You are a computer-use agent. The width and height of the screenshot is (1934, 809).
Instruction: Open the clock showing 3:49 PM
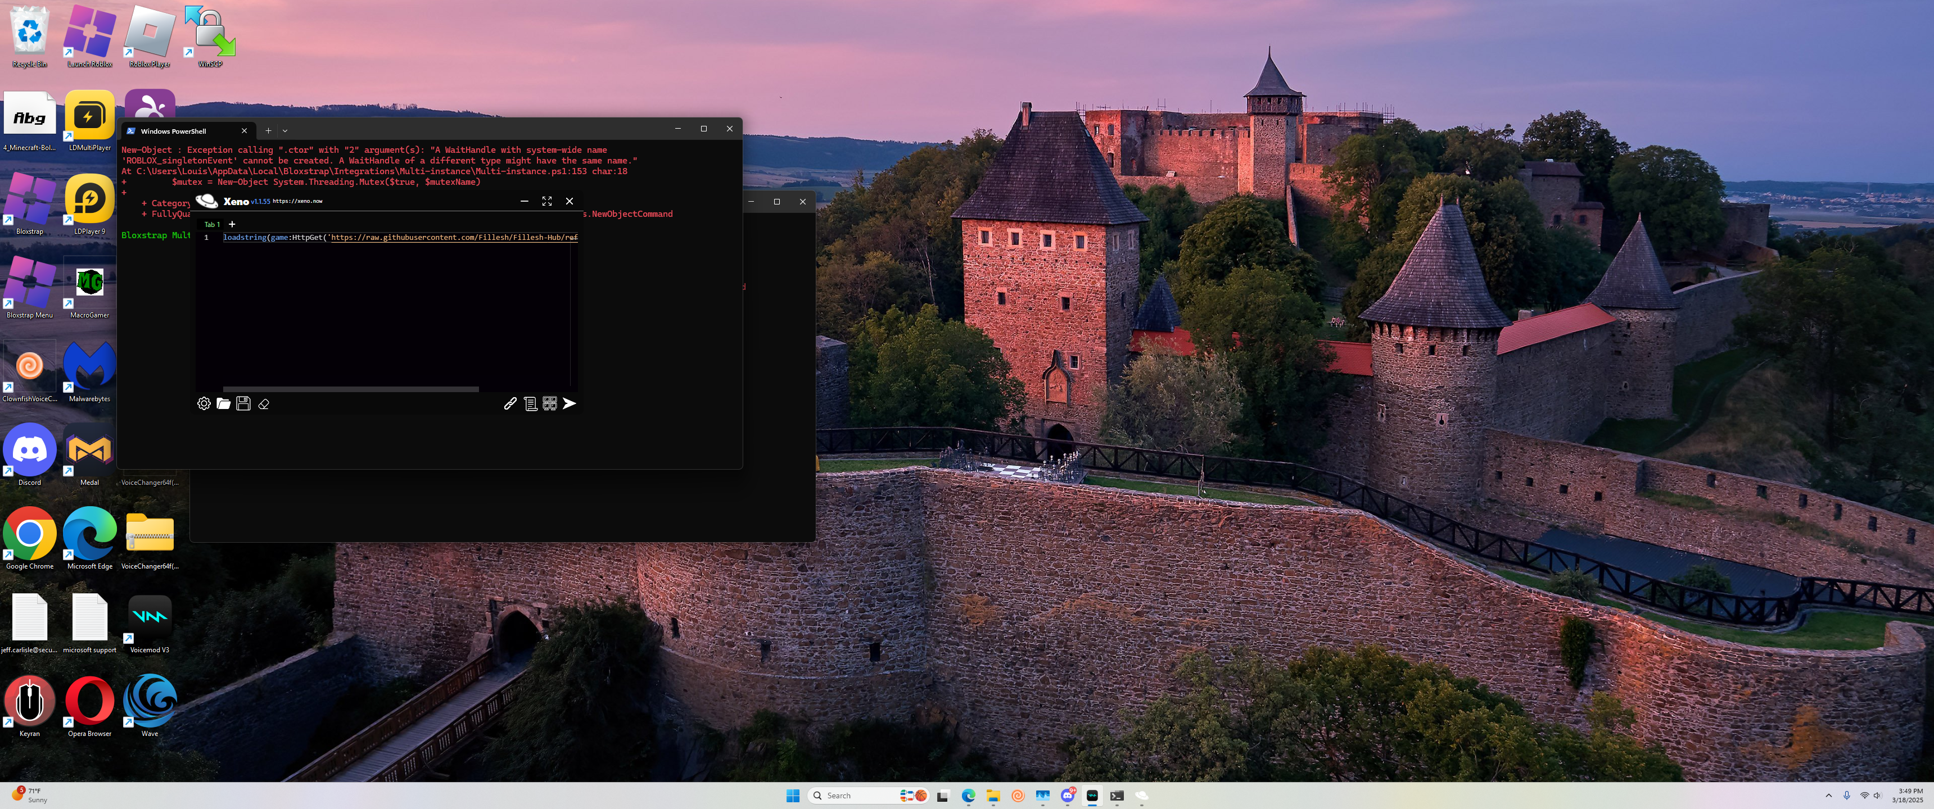pyautogui.click(x=1908, y=796)
